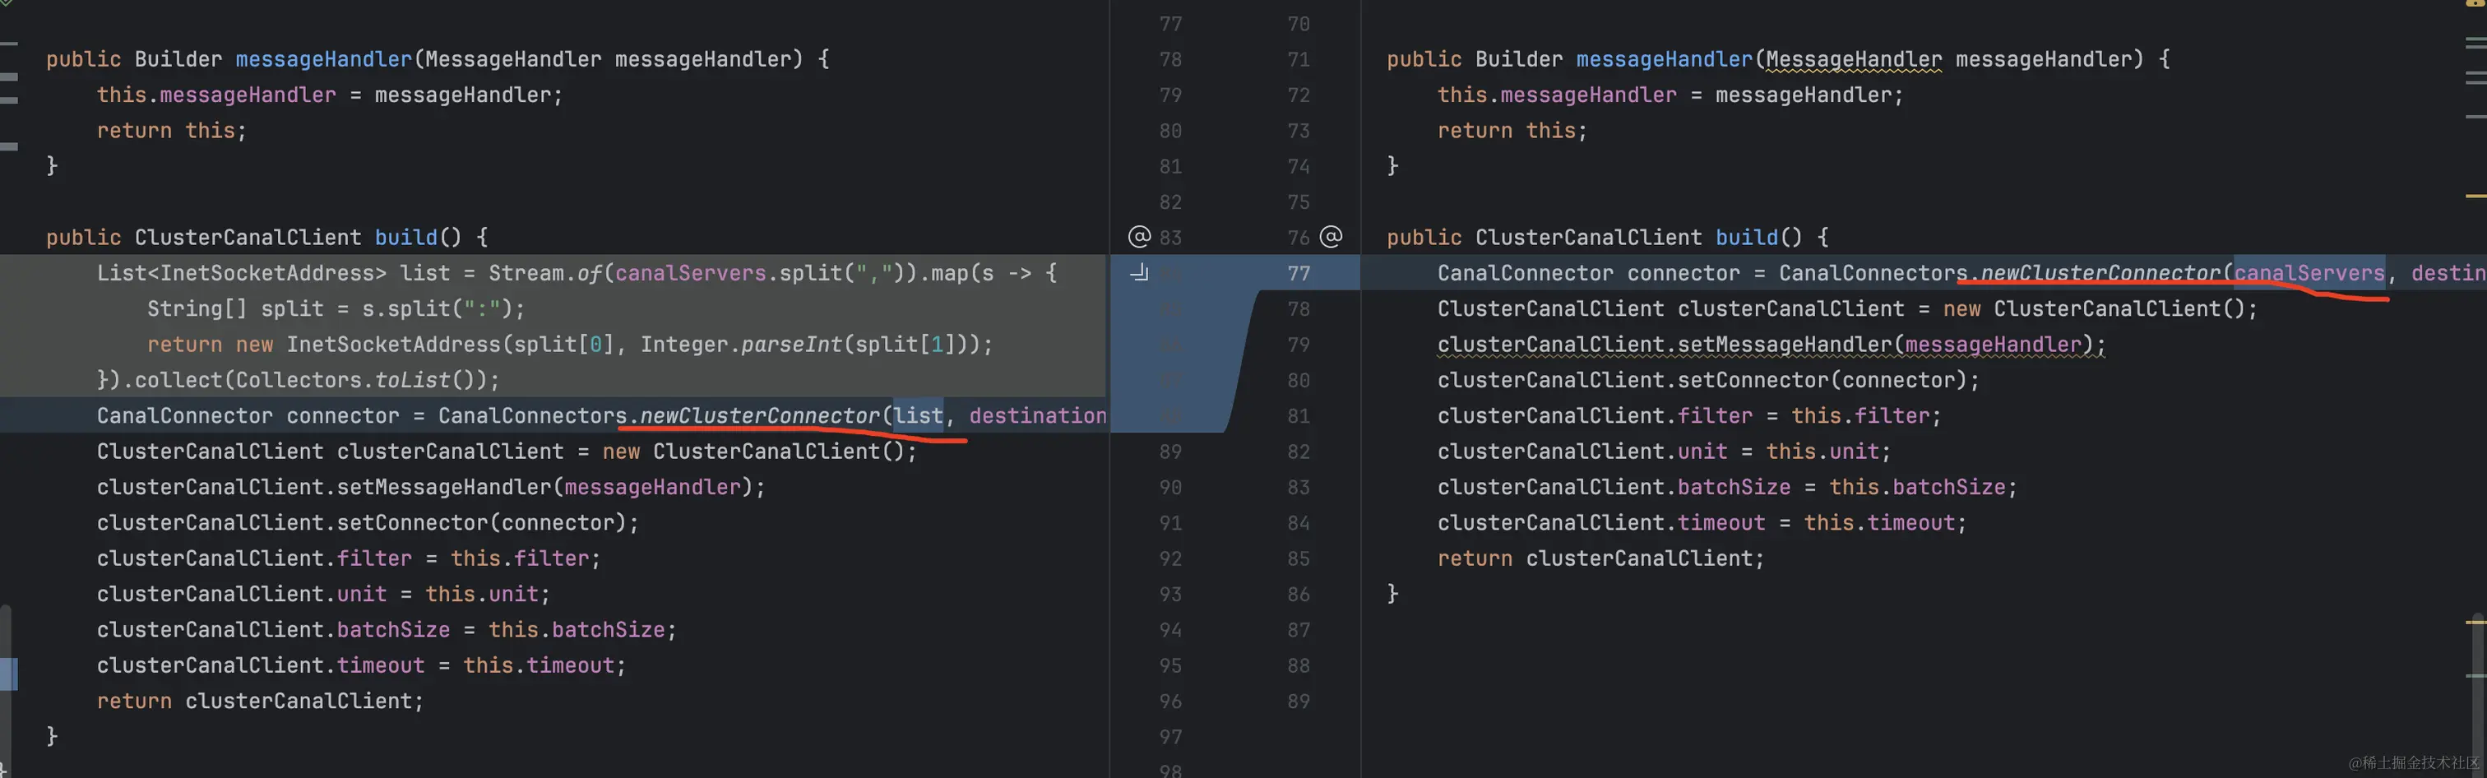The image size is (2487, 778).
Task: Click the diff change marker icon under line 83
Action: [x=1140, y=272]
